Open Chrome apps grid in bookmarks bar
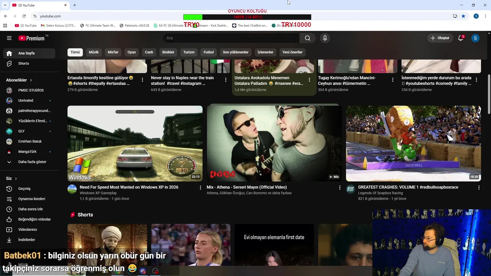Image resolution: width=491 pixels, height=276 pixels. click(x=5, y=26)
